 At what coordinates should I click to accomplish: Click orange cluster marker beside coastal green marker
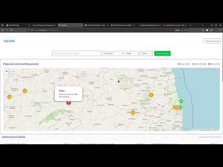[176, 107]
